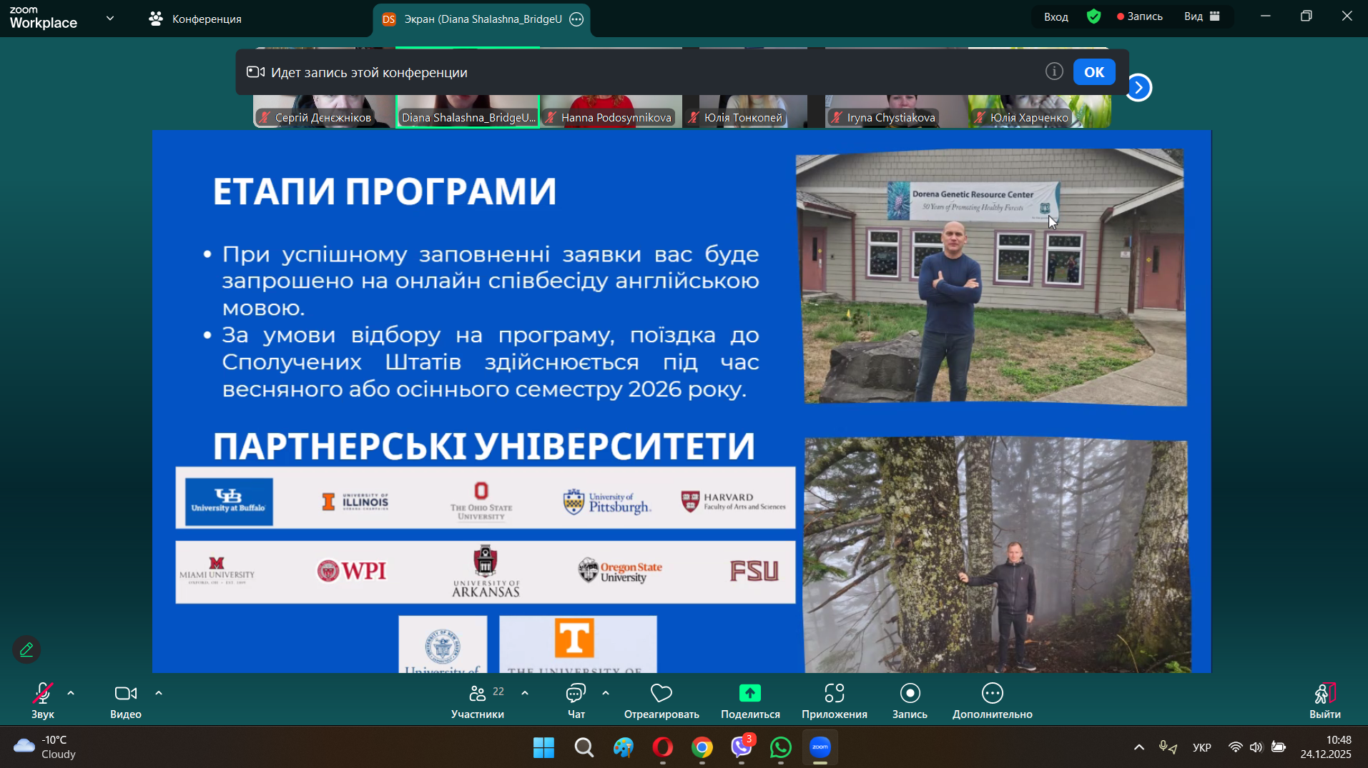The width and height of the screenshot is (1368, 768).
Task: Unmute the microphone
Action: click(x=42, y=694)
